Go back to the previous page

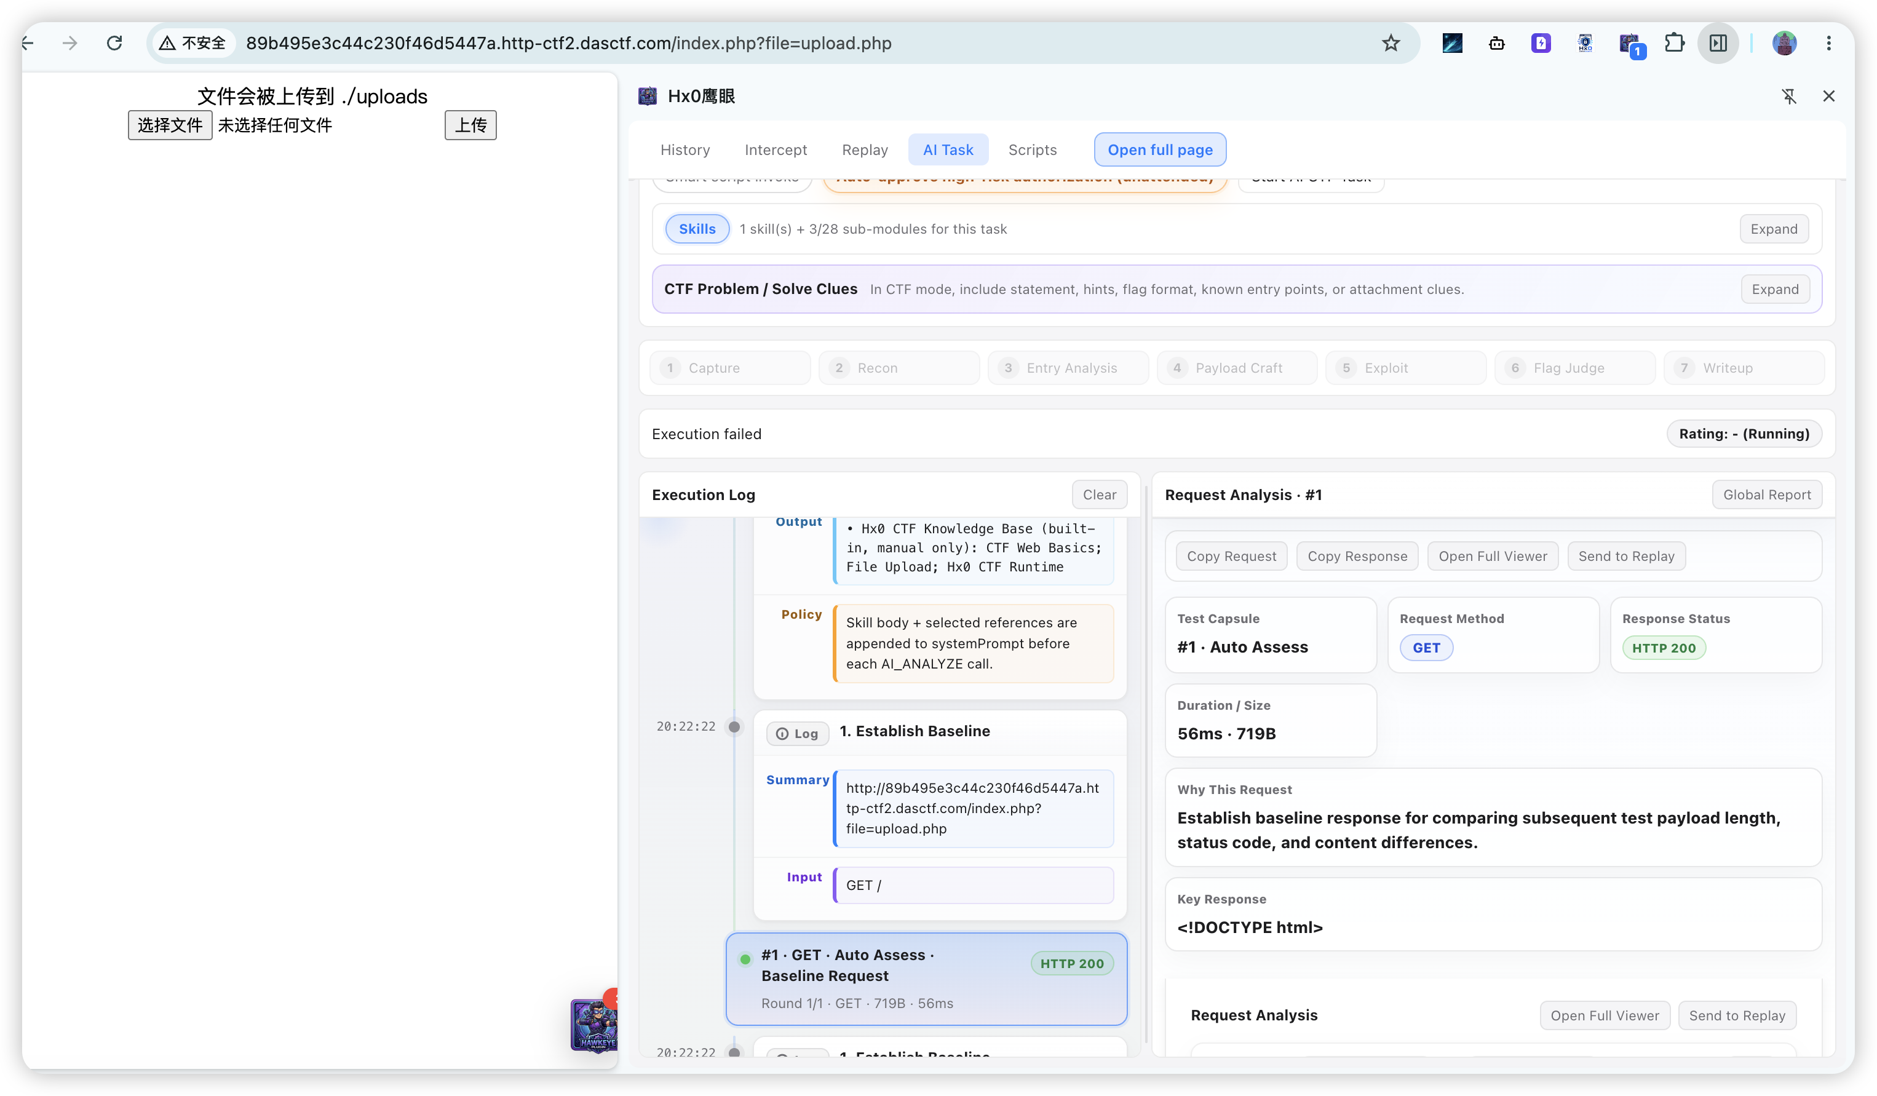click(28, 43)
